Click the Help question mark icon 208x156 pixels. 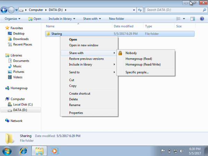click(x=202, y=19)
